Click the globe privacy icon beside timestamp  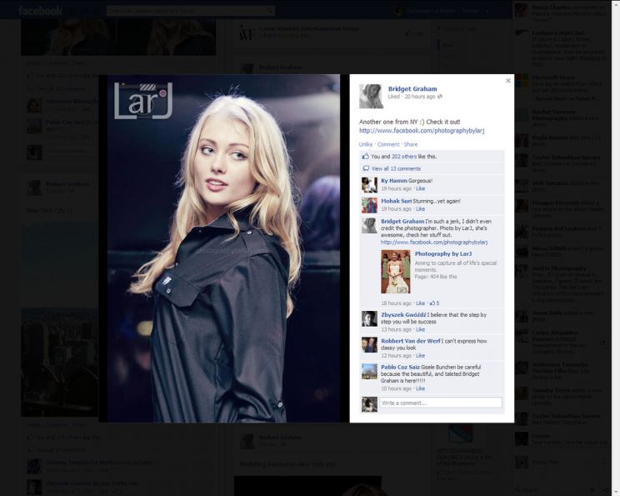pyautogui.click(x=440, y=97)
